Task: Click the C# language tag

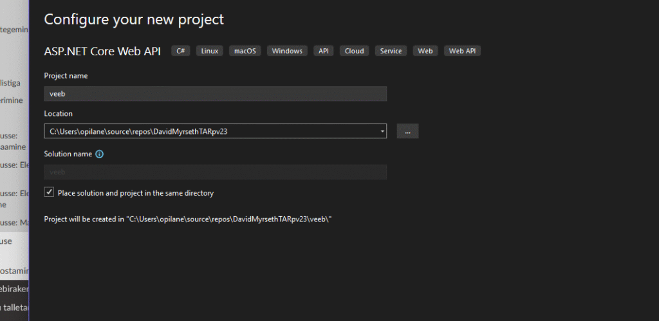Action: (180, 51)
